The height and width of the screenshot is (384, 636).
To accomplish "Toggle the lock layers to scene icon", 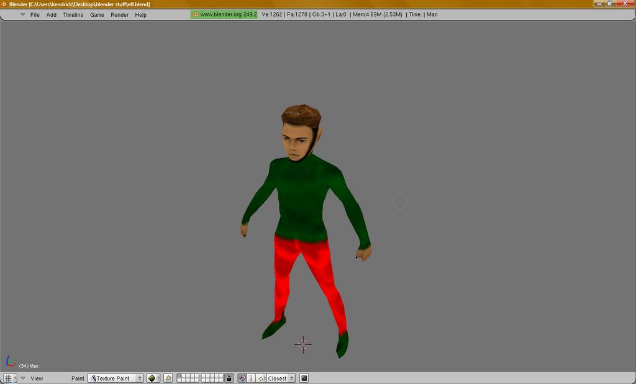I will pyautogui.click(x=229, y=378).
